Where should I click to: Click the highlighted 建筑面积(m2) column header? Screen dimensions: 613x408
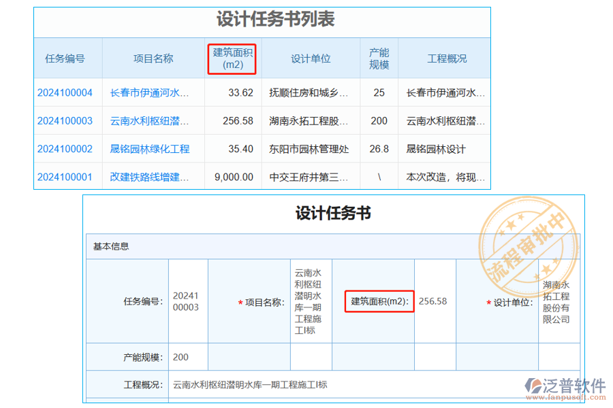coord(232,58)
